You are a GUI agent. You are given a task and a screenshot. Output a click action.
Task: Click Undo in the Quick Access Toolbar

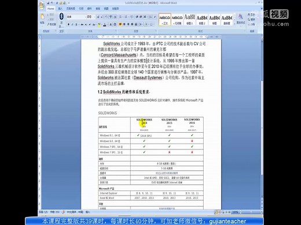(52, 3)
